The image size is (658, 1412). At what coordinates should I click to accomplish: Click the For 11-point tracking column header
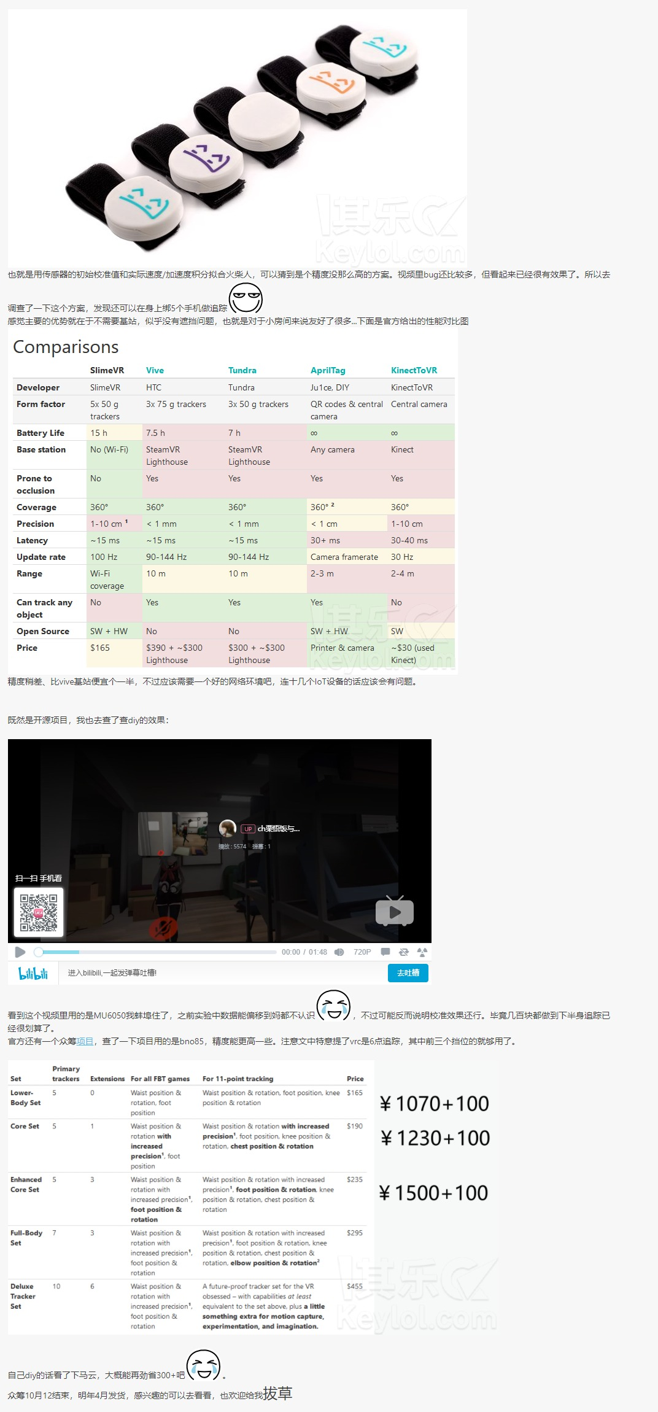238,1079
